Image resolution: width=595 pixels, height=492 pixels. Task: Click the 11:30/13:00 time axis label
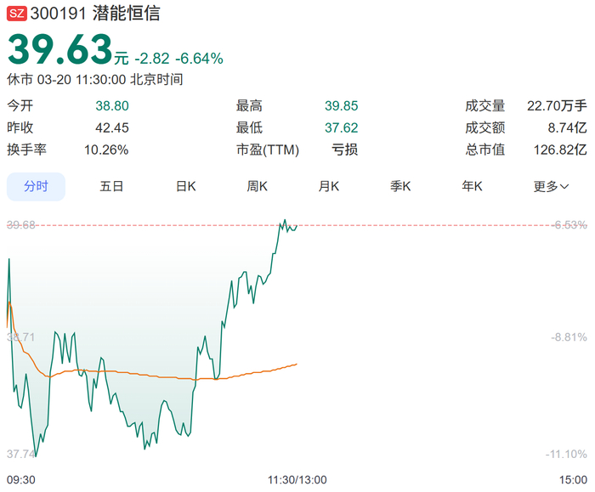tap(297, 480)
